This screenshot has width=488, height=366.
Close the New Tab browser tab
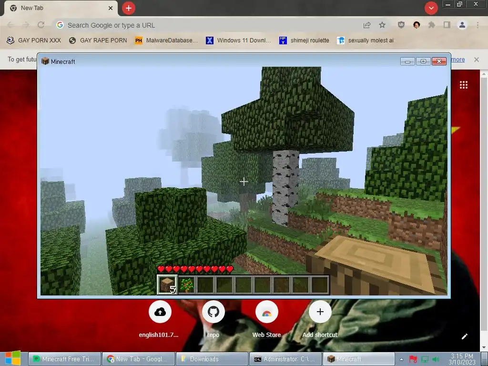(111, 8)
